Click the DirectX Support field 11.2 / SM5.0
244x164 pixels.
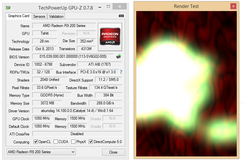[109, 80]
